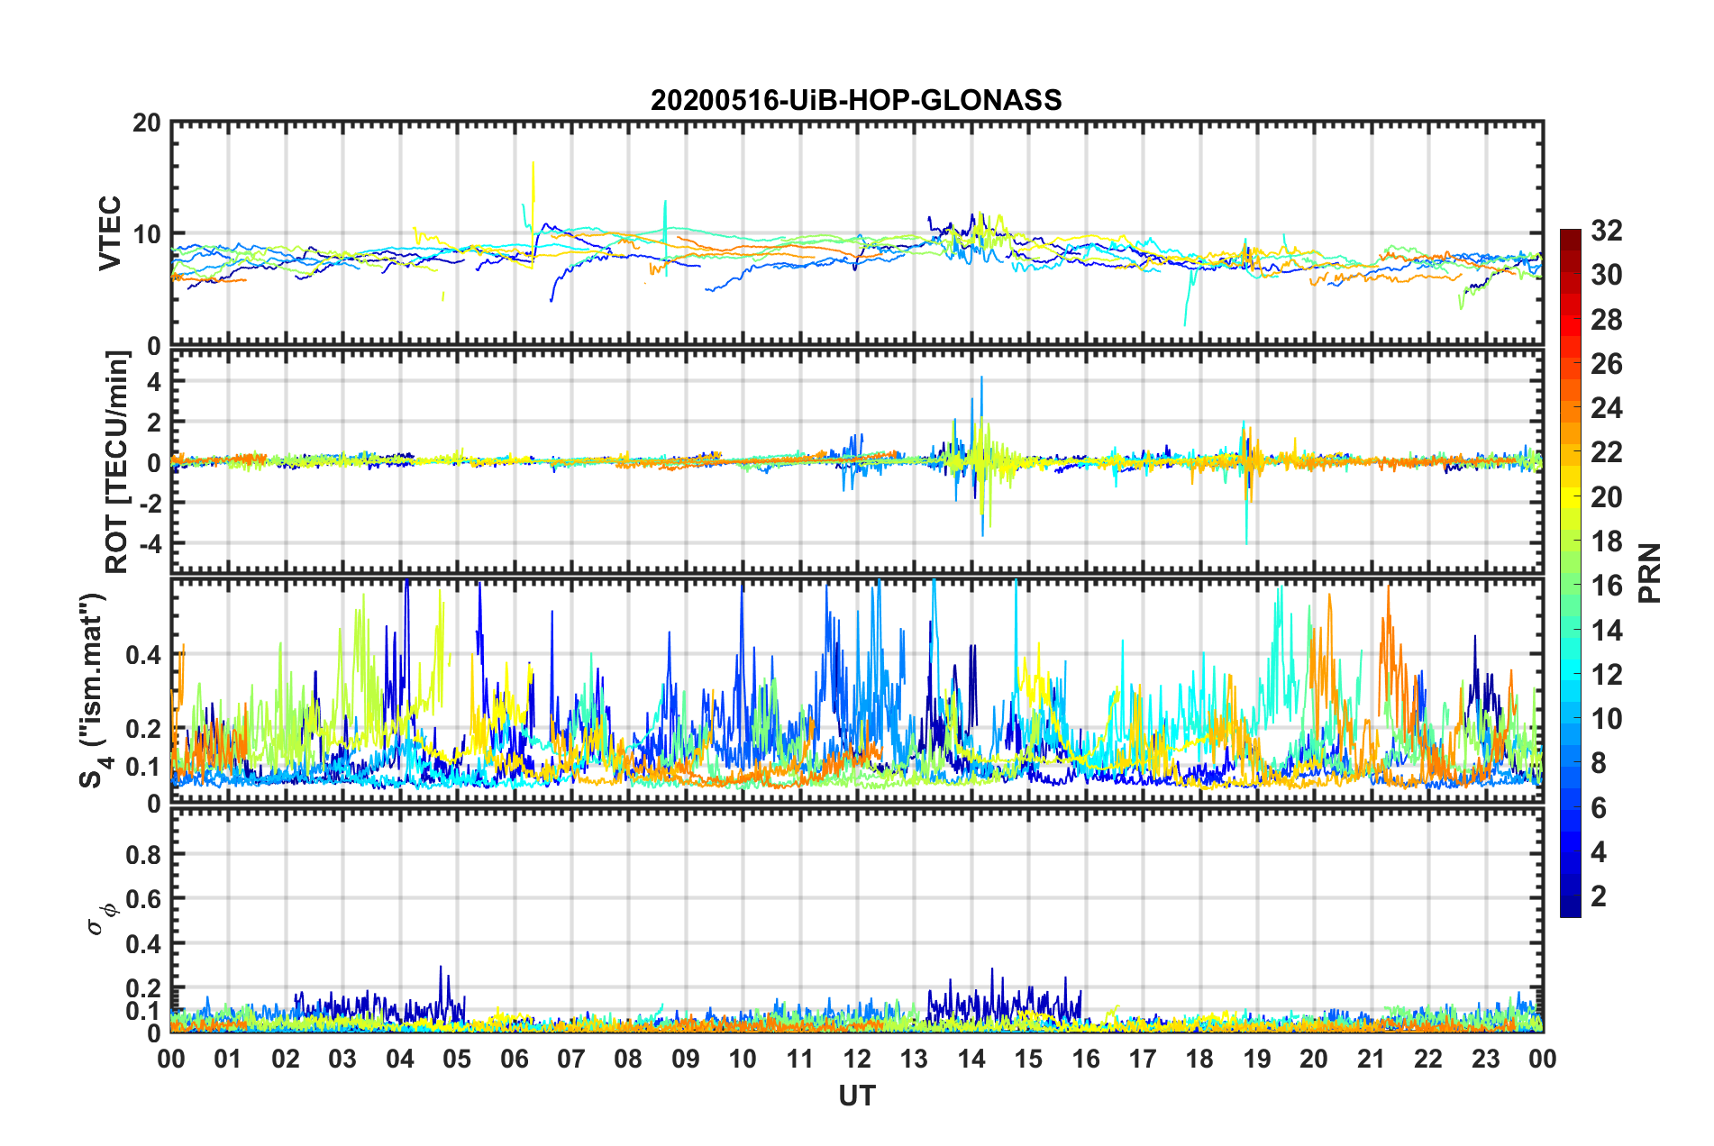Screen dimensions: 1714x1146
Task: Click the sigma phi axis label
Action: [x=101, y=919]
